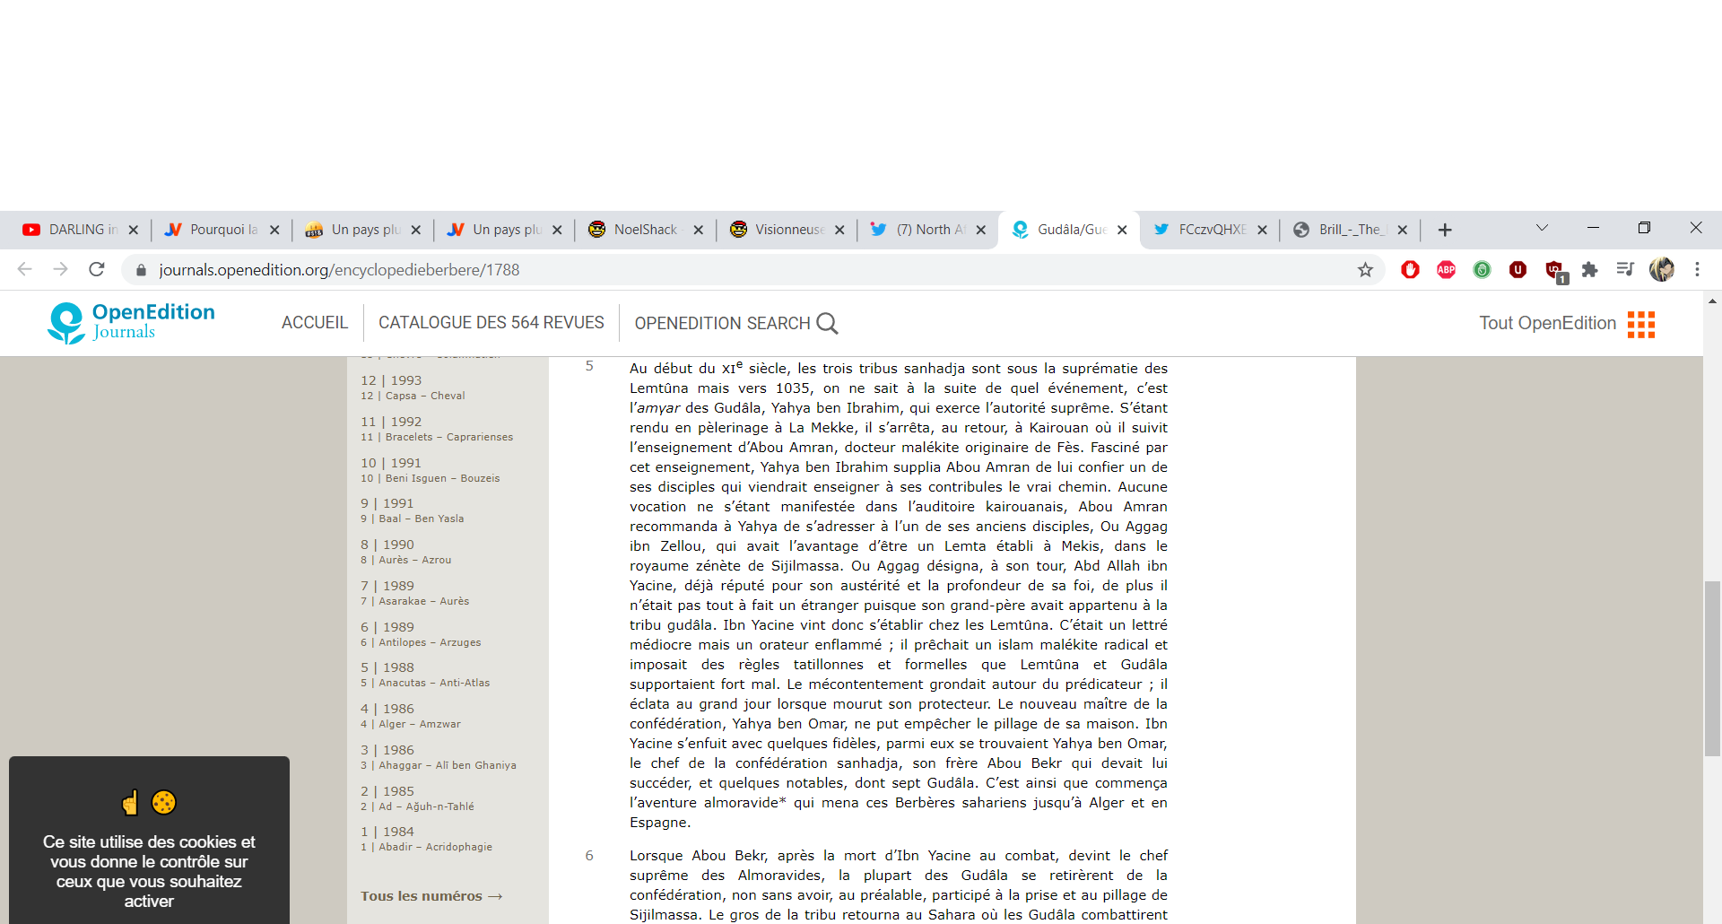Close the DARLING YouTube tab
The image size is (1722, 924).
(x=134, y=230)
